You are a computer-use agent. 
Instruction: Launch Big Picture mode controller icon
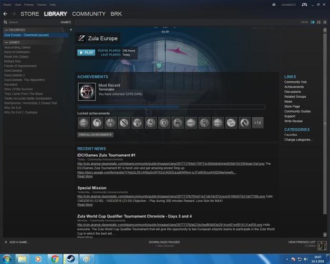coord(304,4)
